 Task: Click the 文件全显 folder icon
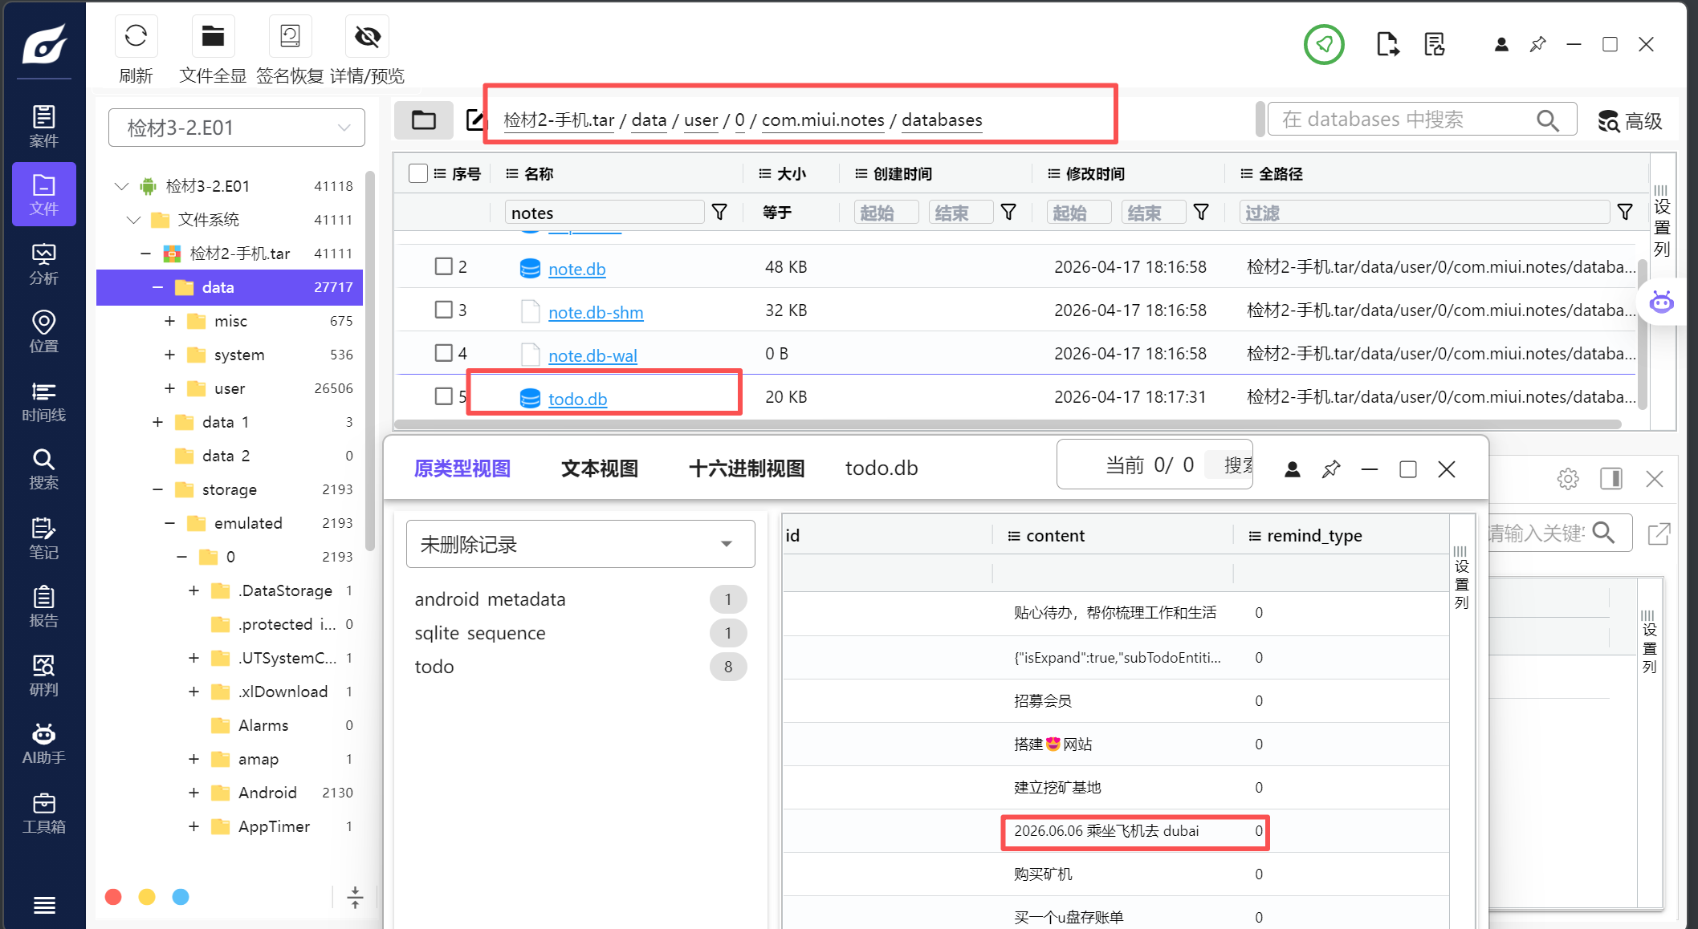click(213, 36)
